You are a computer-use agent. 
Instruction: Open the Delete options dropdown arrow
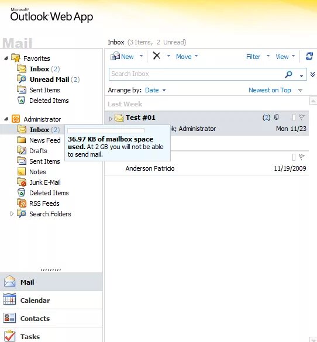[x=168, y=56]
